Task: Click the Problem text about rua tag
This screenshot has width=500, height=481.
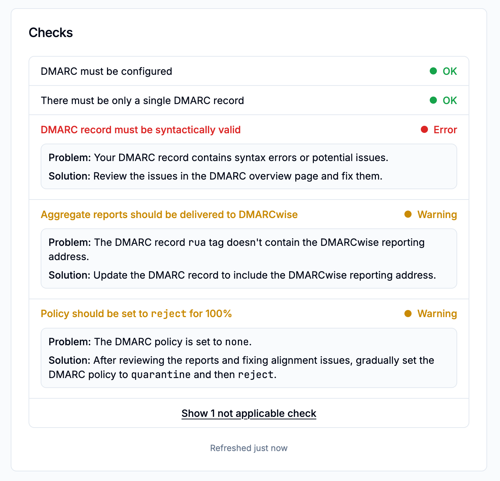Action: click(236, 242)
